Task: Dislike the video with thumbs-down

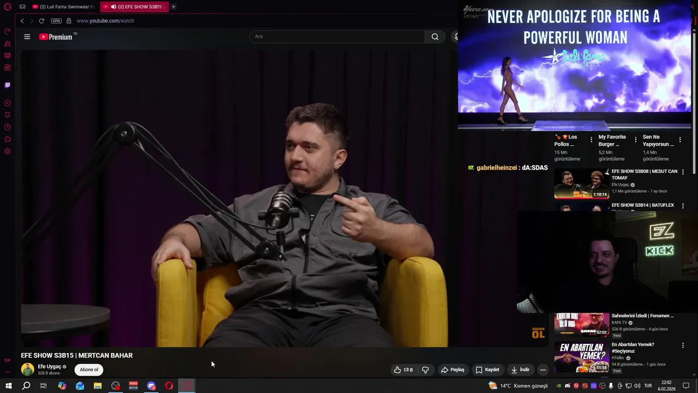Action: (x=425, y=370)
